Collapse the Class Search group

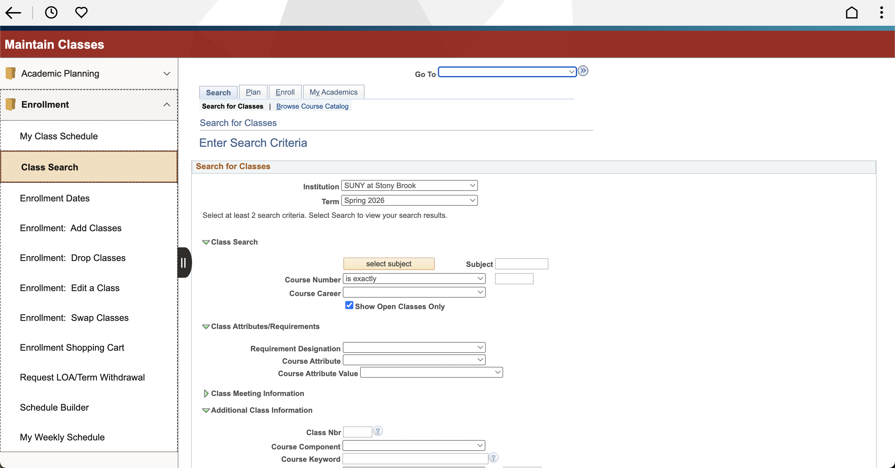coord(206,242)
